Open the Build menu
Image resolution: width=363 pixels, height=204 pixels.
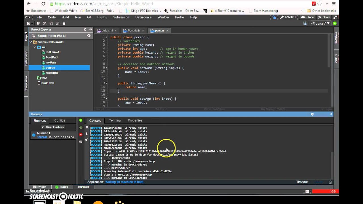(65, 17)
